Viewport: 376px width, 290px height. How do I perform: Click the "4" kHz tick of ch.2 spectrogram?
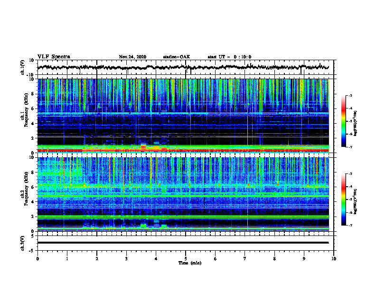(33, 202)
